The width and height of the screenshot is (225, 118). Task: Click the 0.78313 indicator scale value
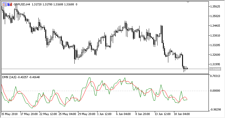pyautogui.click(x=215, y=76)
